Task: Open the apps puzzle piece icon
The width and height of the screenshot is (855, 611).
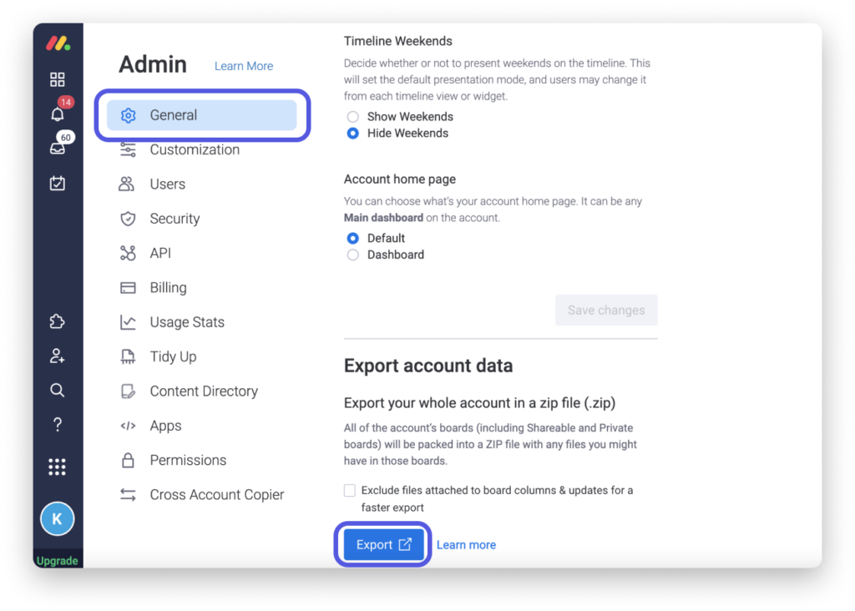Action: tap(57, 321)
